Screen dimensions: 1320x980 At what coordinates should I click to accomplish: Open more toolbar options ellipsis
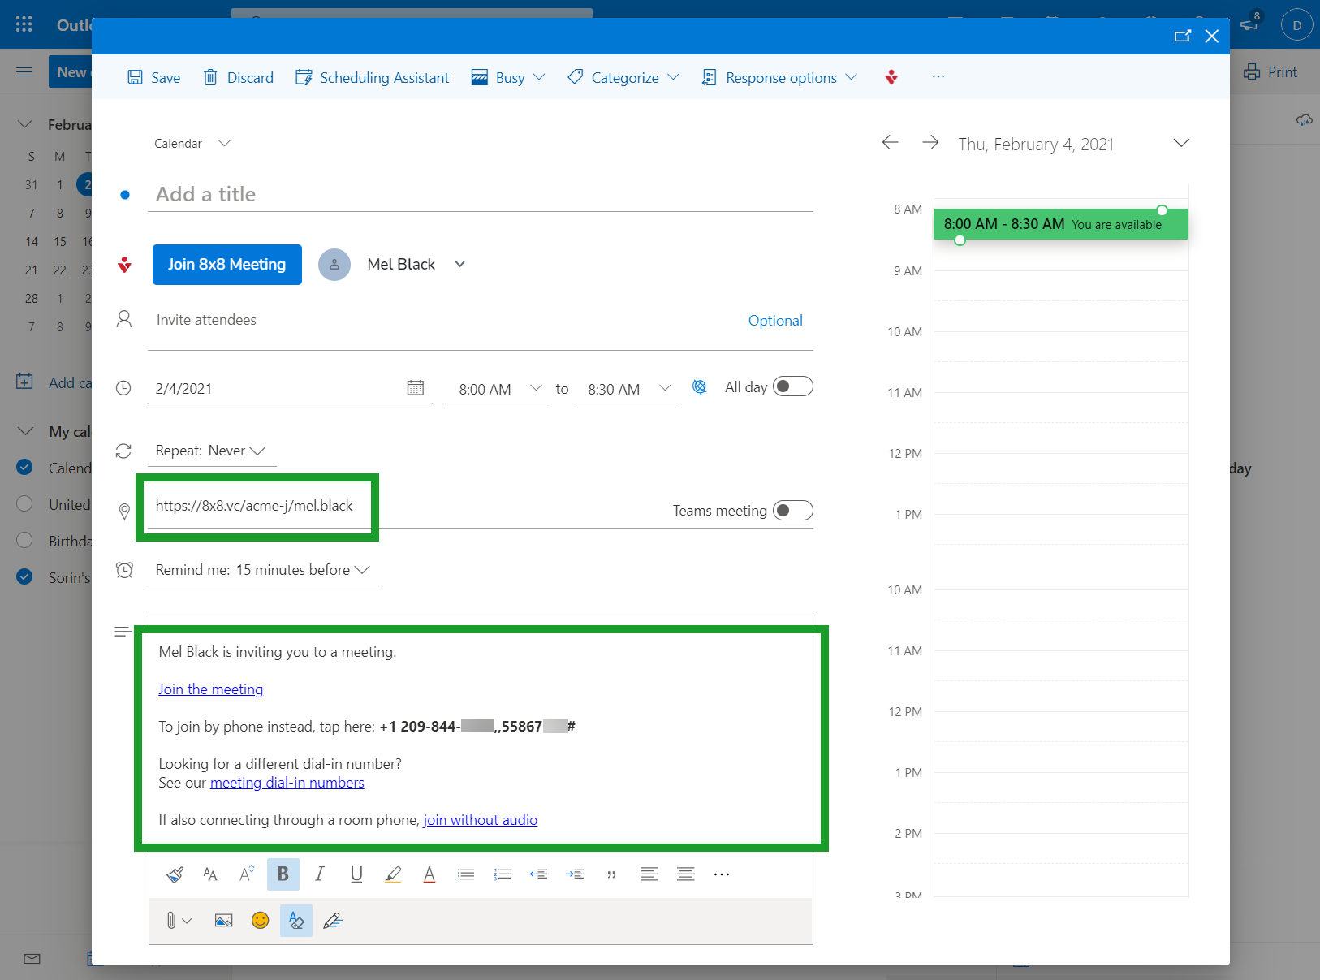tap(938, 77)
